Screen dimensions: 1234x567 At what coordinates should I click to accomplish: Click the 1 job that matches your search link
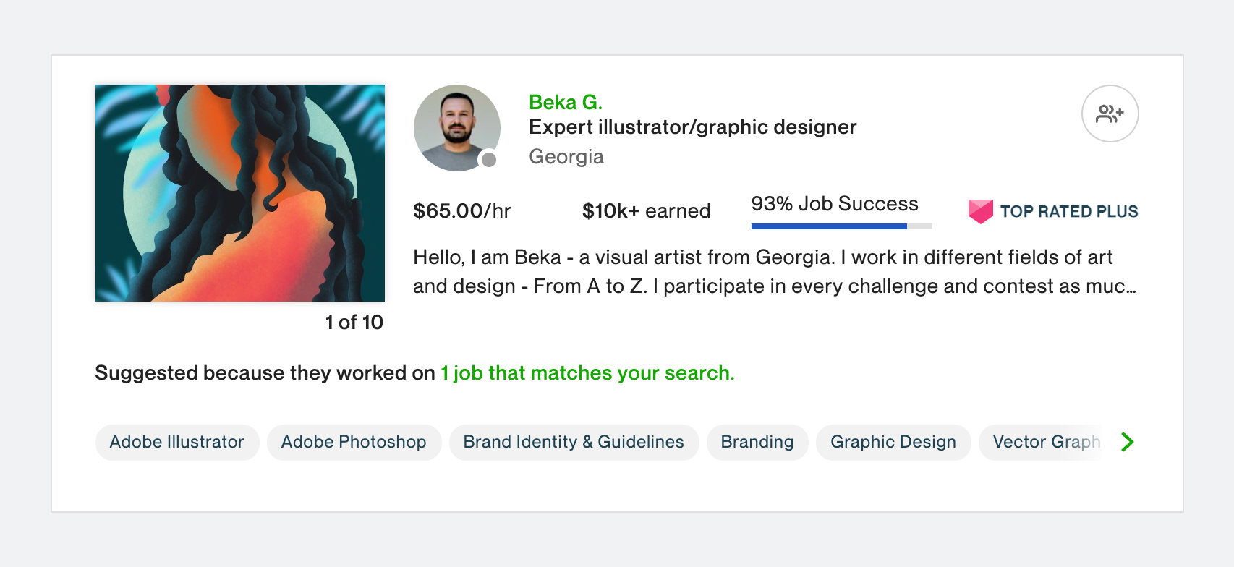point(587,373)
